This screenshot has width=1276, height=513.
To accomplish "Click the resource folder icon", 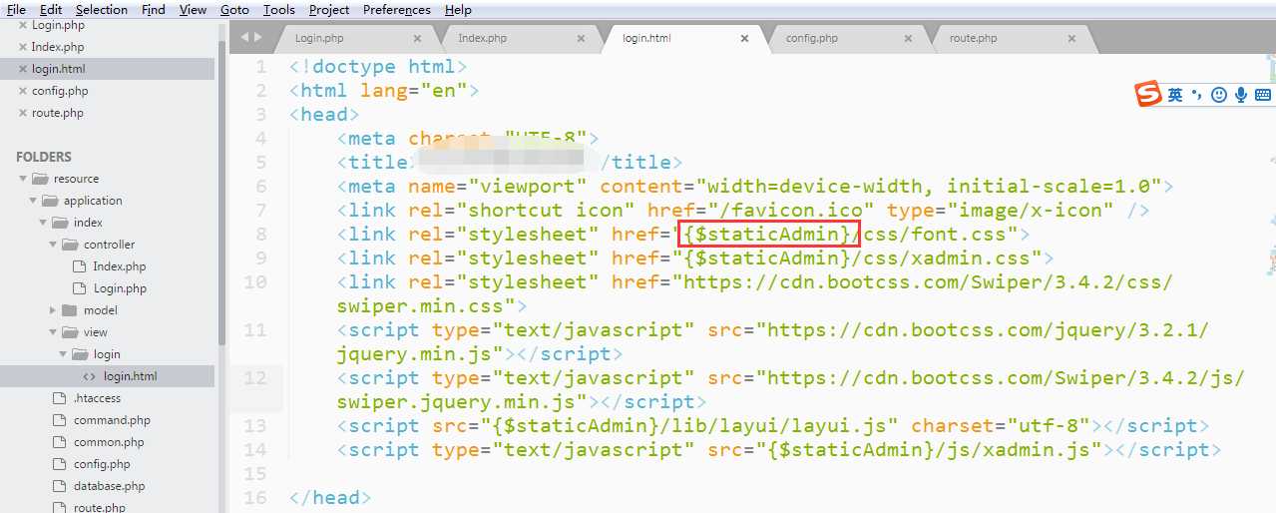I will click(40, 179).
